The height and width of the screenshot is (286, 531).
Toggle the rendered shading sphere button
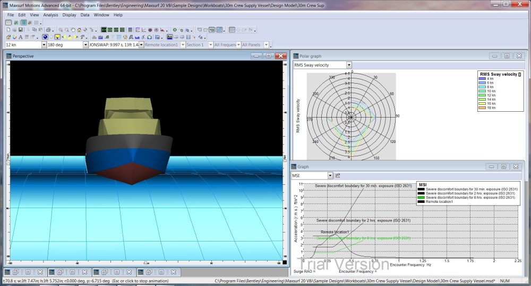point(45,37)
